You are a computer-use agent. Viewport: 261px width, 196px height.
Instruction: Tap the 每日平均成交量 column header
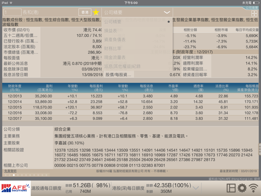pyautogui.click(x=247, y=30)
